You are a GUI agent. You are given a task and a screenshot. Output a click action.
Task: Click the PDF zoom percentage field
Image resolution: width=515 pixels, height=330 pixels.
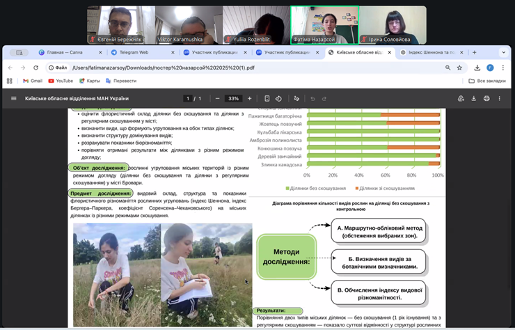pyautogui.click(x=234, y=98)
